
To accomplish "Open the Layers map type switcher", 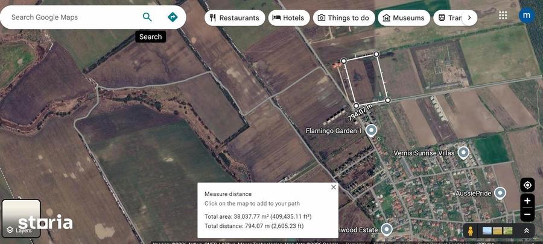I will point(21,219).
